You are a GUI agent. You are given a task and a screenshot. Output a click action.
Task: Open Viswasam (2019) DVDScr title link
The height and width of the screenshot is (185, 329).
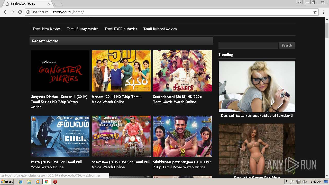click(x=121, y=164)
